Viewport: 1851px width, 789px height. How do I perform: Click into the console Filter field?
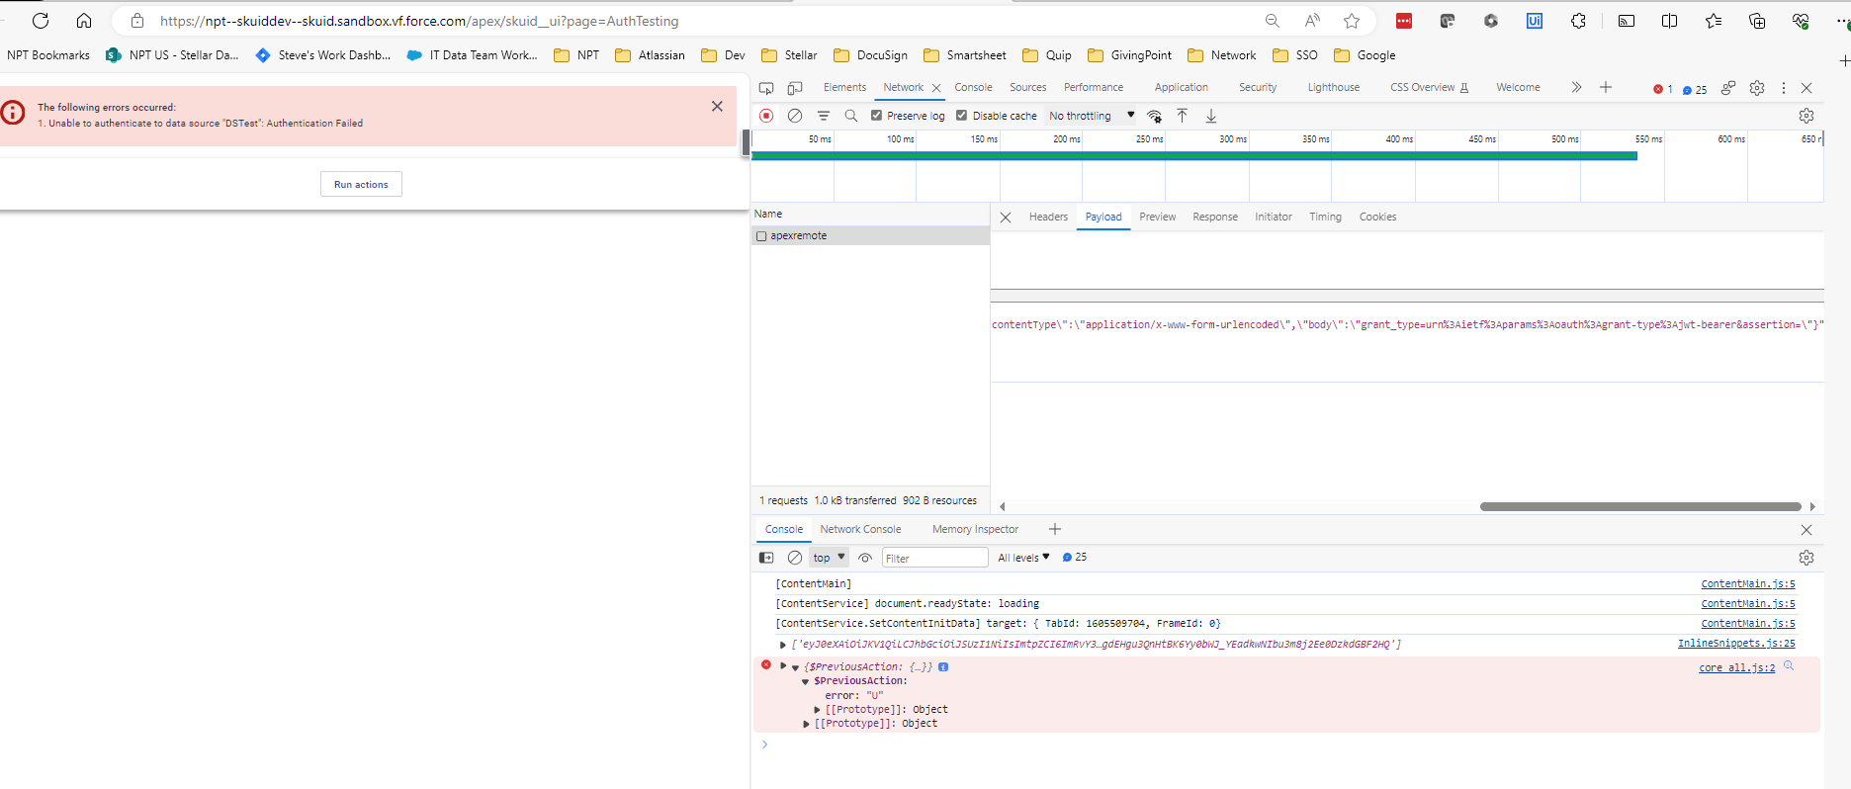(934, 558)
